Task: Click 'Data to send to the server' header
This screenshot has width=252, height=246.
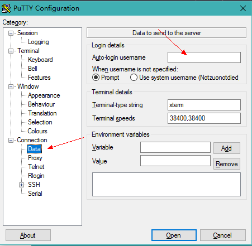Action: click(x=167, y=33)
